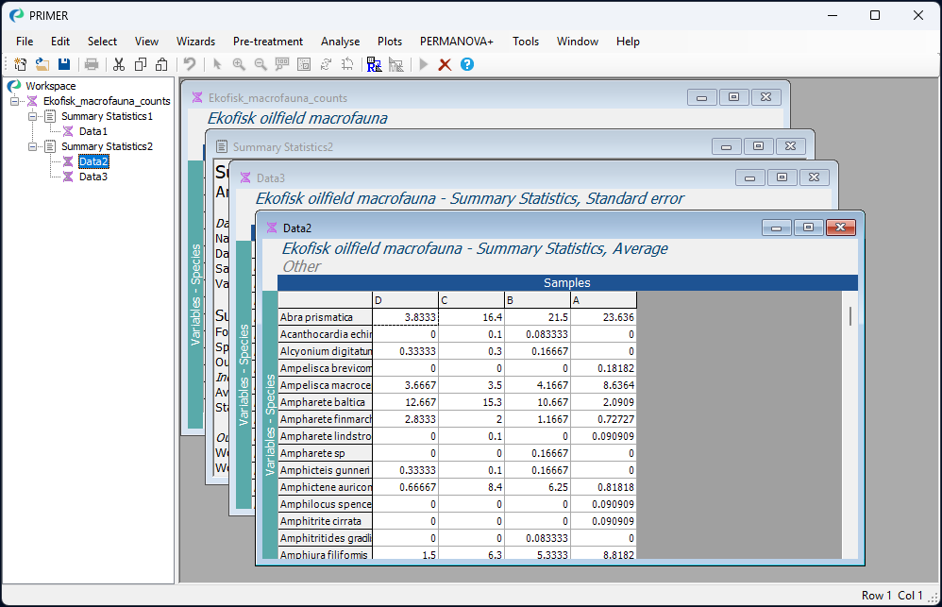This screenshot has width=942, height=607.
Task: Undo the last action
Action: pos(189,64)
